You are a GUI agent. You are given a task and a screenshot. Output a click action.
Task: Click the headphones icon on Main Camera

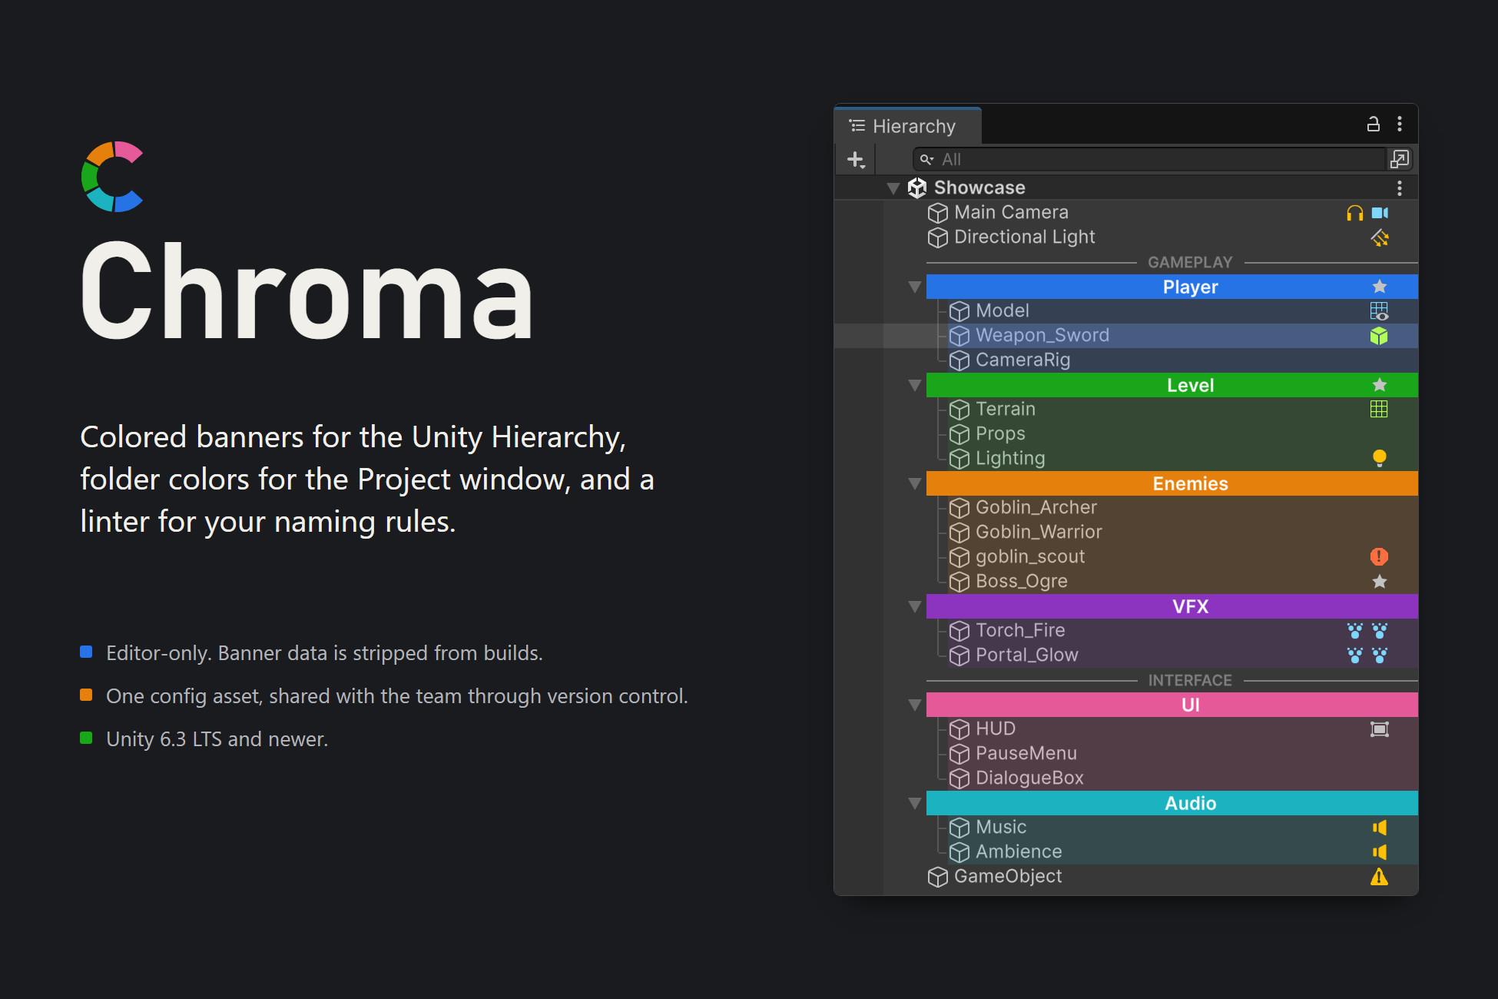[x=1355, y=213]
